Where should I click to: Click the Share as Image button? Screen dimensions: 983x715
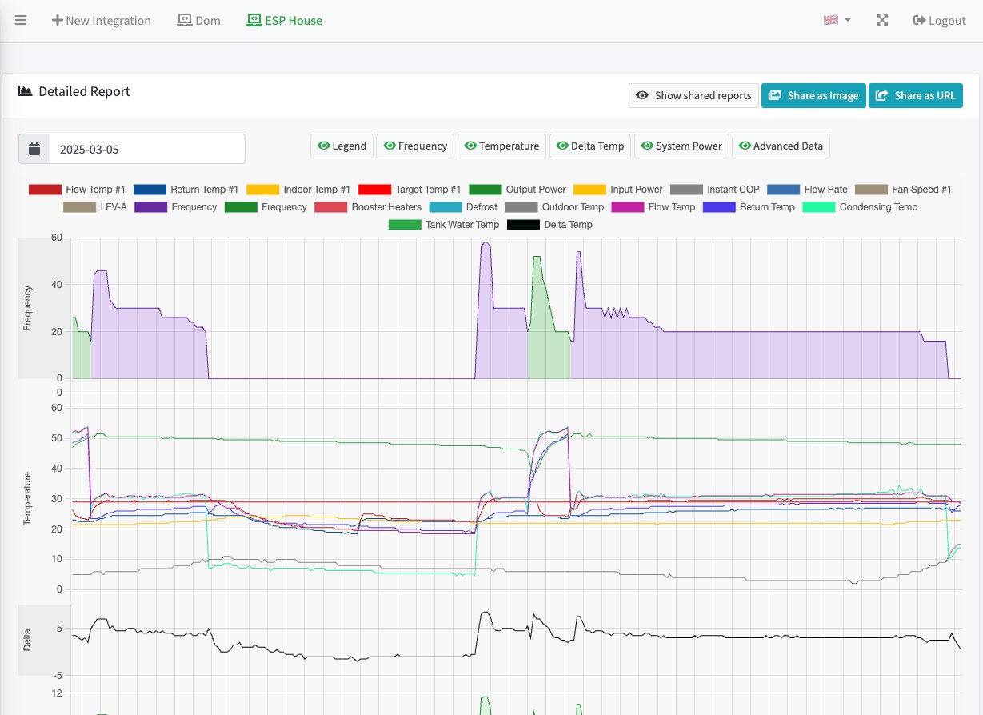pyautogui.click(x=813, y=95)
